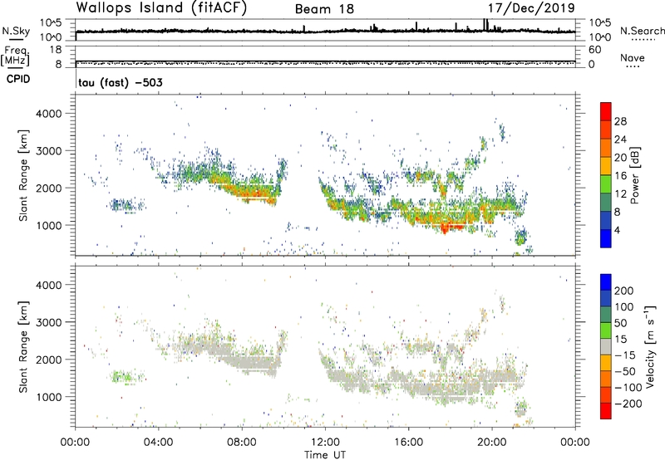Click the '20:00' time tick label
The image size is (665, 460).
click(x=492, y=443)
